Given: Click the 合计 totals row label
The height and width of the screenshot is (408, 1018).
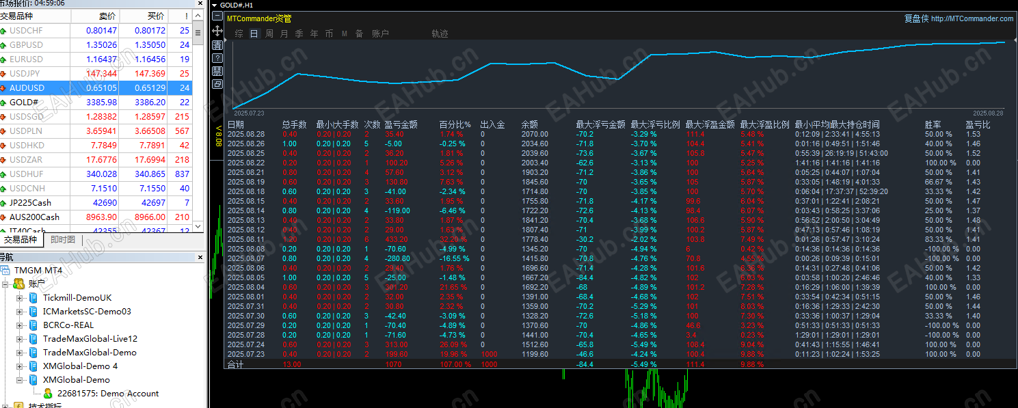Looking at the screenshot, I should (x=235, y=365).
